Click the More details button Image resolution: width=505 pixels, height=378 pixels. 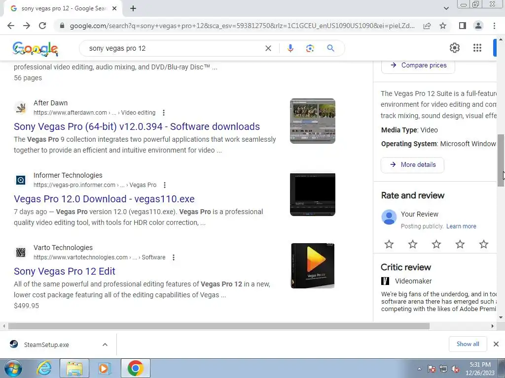413,165
